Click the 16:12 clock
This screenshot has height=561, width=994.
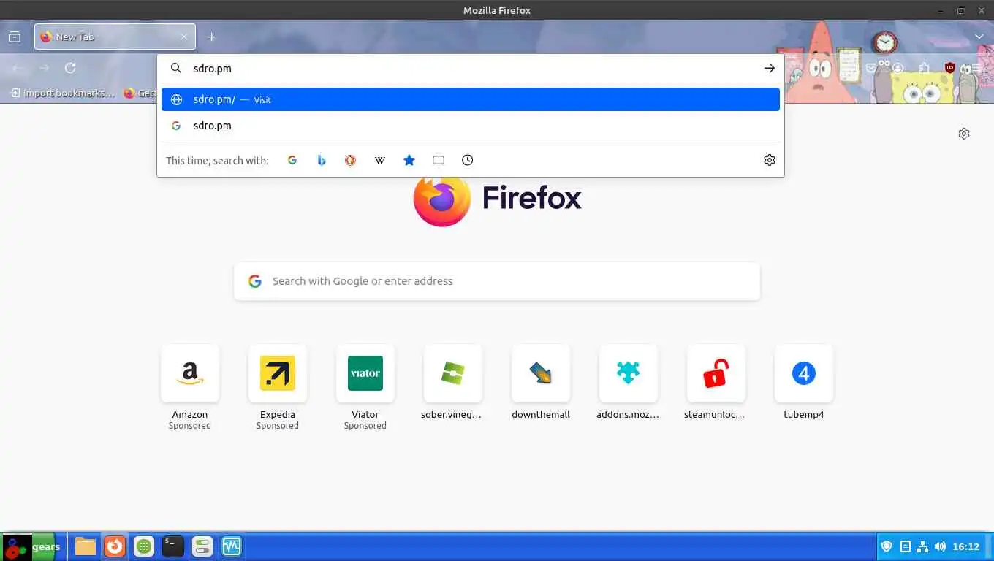(966, 546)
